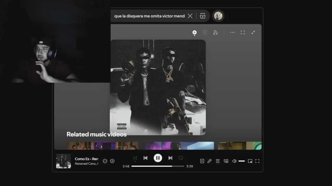This screenshot has height=186, width=332.
Task: Click the Related music videos heading
Action: (x=96, y=134)
